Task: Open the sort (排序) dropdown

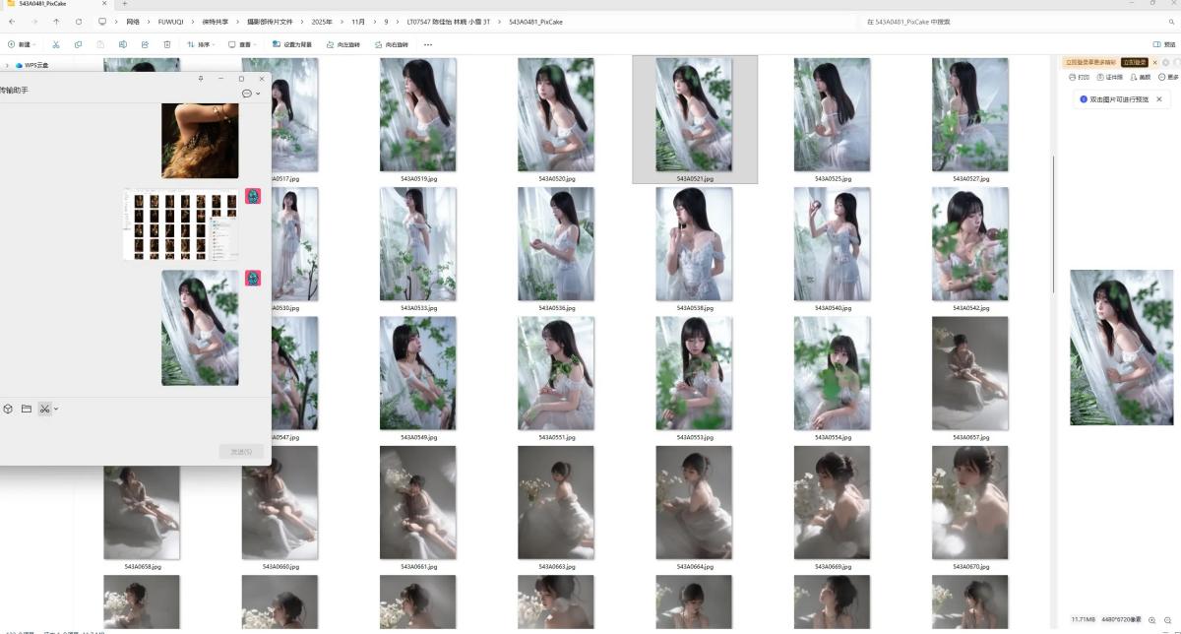Action: click(203, 44)
